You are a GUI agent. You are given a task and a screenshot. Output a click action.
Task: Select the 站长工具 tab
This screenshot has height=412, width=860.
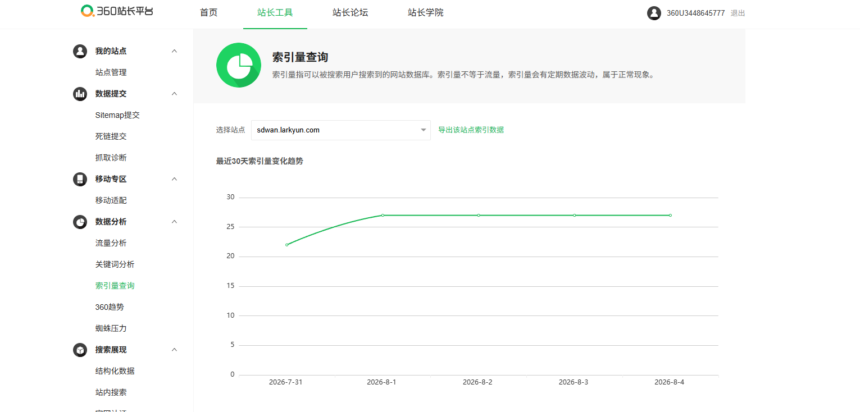pyautogui.click(x=275, y=12)
